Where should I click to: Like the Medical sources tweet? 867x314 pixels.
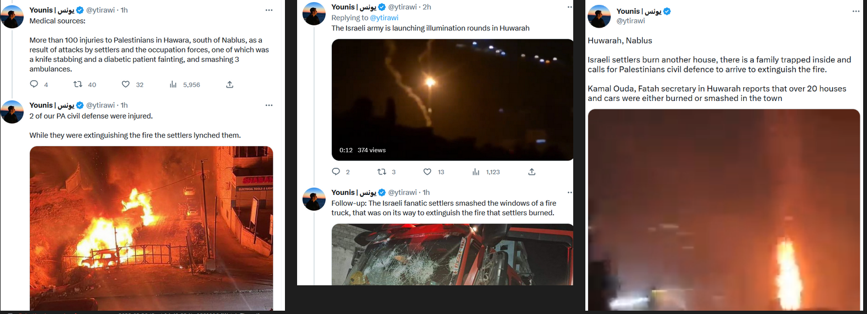pos(126,84)
